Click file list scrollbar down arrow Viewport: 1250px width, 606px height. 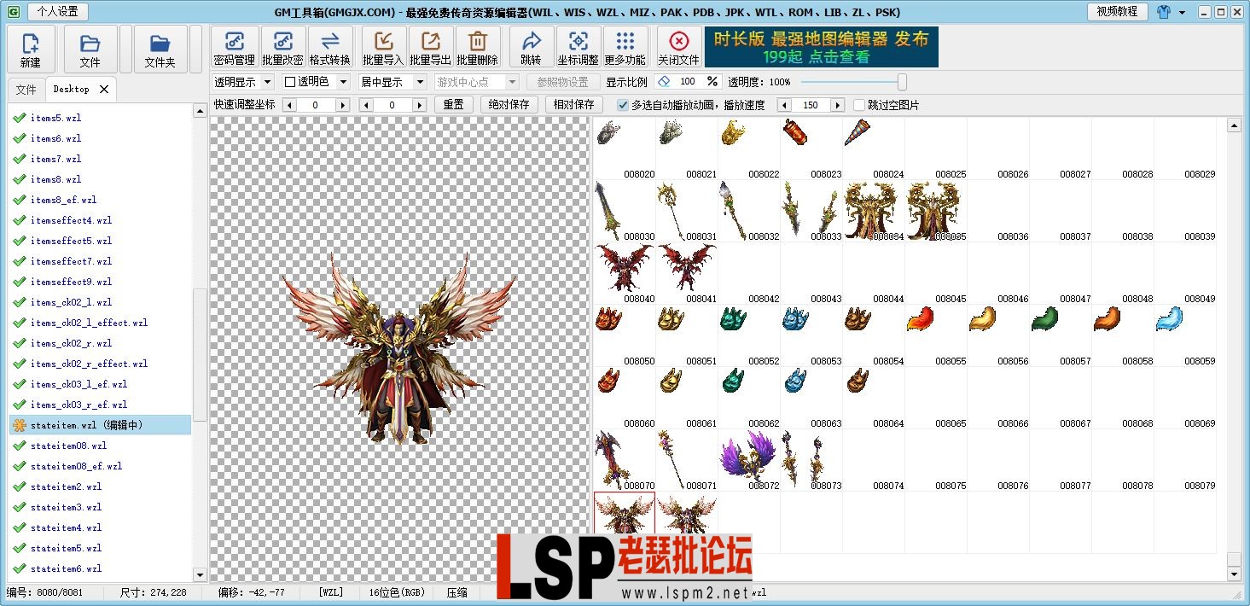(x=200, y=575)
